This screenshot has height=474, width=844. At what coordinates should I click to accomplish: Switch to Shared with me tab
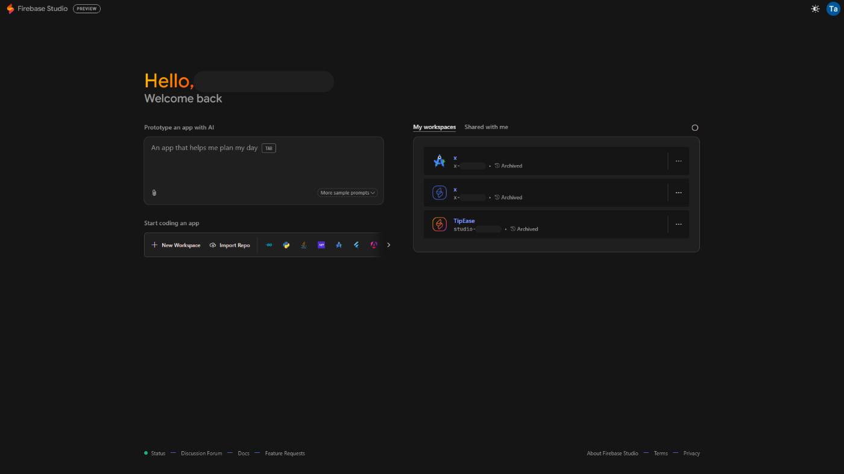pyautogui.click(x=486, y=127)
